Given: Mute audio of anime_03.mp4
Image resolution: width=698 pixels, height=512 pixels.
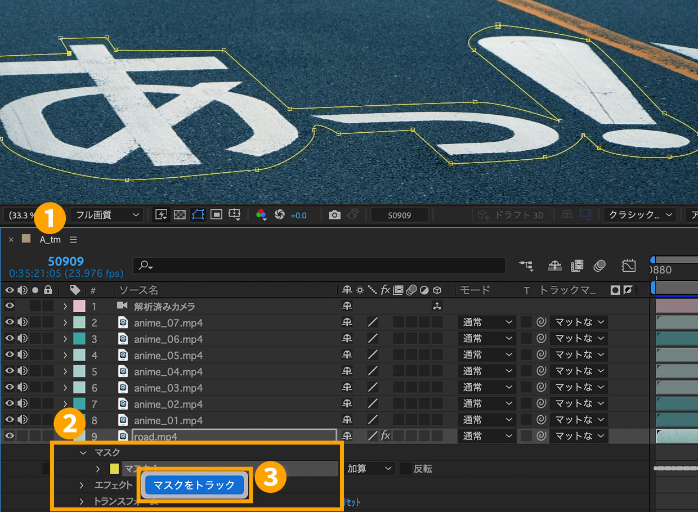Looking at the screenshot, I should tap(23, 388).
